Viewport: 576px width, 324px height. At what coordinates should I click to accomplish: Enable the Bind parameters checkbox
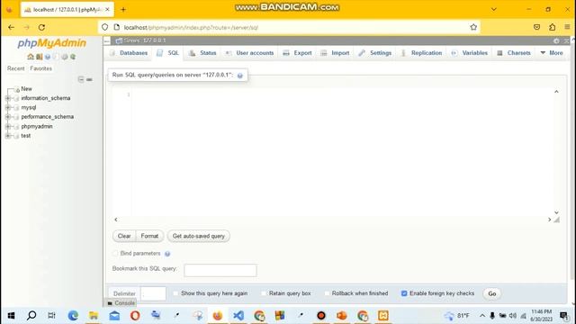(115, 254)
